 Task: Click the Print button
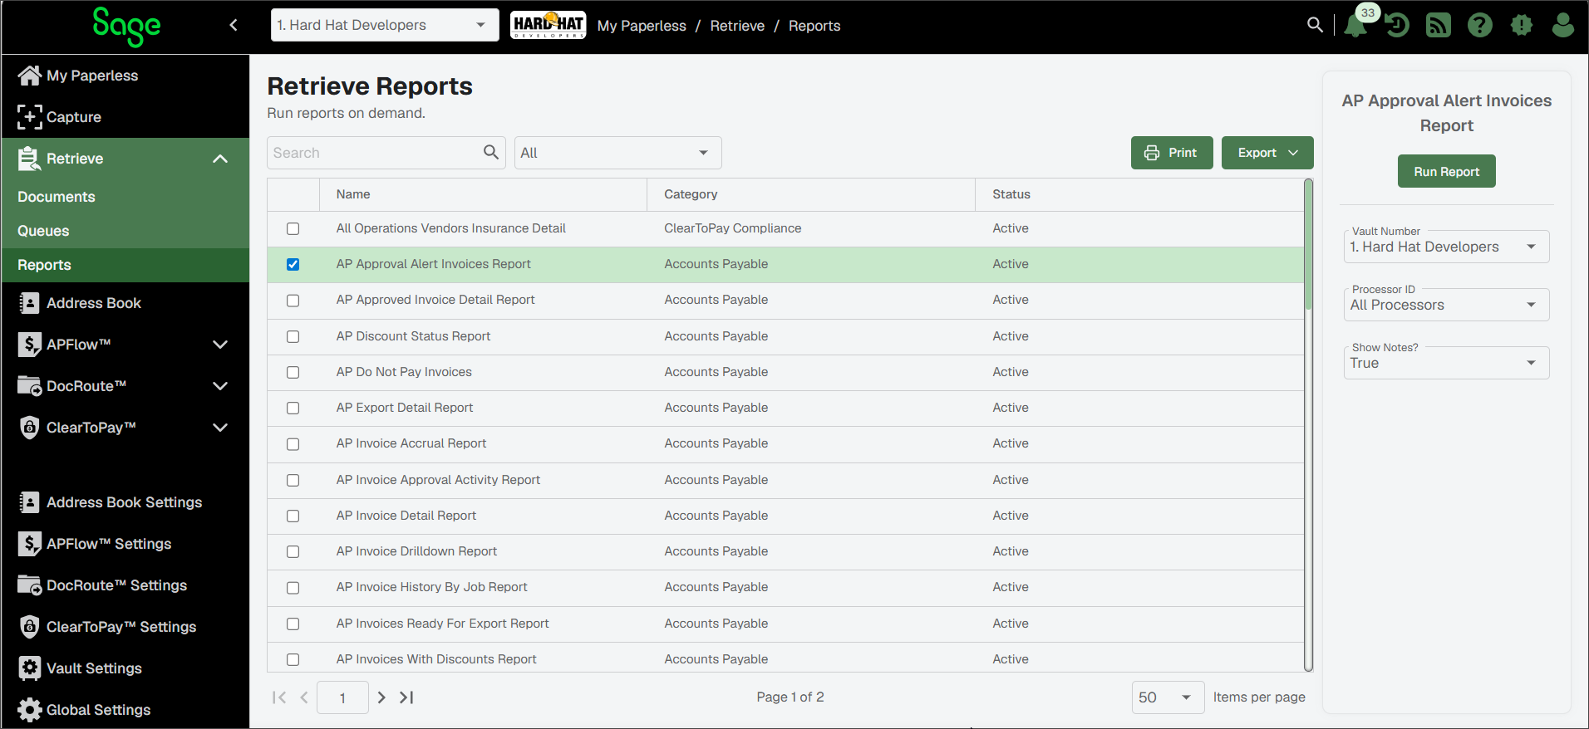pos(1172,153)
